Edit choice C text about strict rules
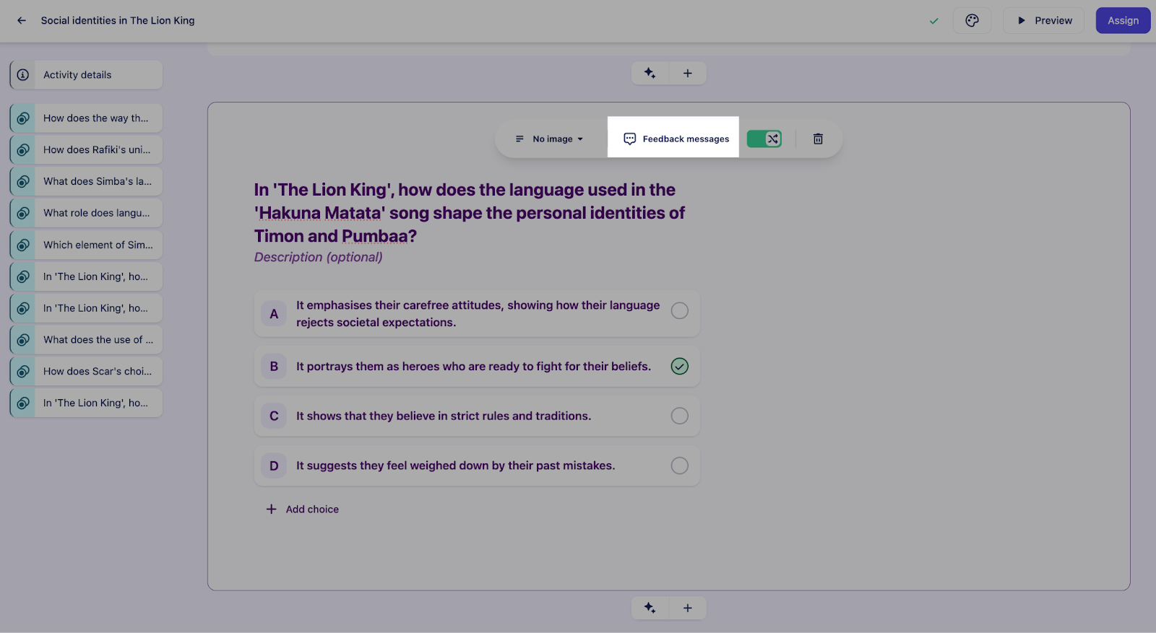This screenshot has height=633, width=1156. (x=444, y=416)
